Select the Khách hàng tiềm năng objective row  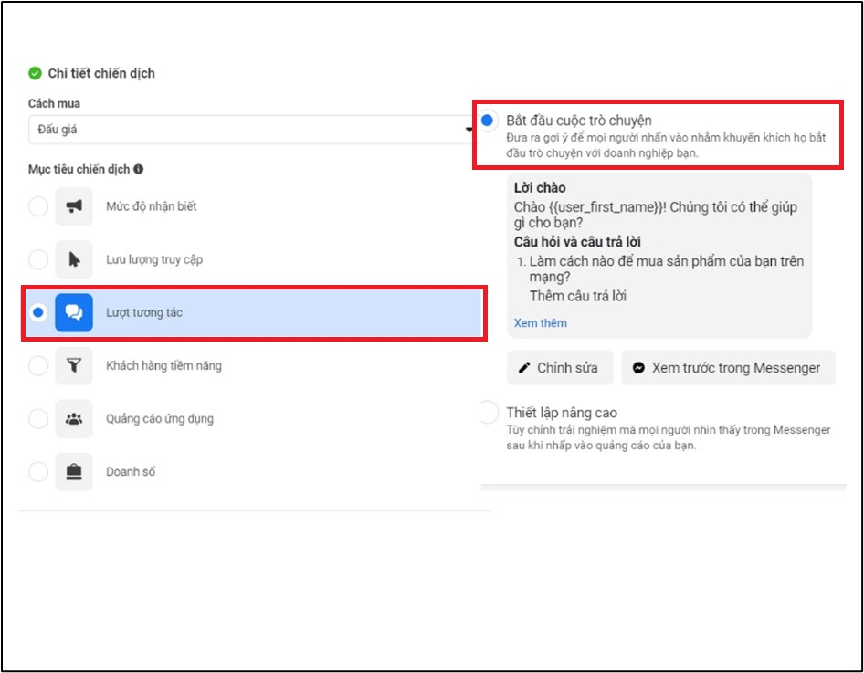254,365
